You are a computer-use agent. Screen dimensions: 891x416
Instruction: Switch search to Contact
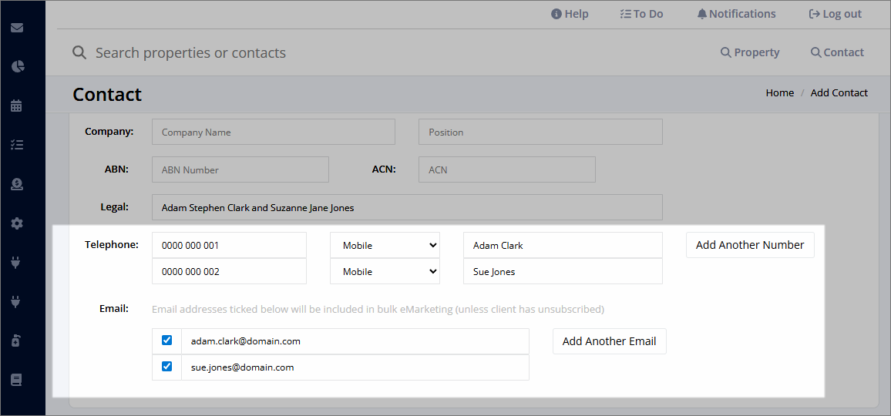click(x=837, y=52)
